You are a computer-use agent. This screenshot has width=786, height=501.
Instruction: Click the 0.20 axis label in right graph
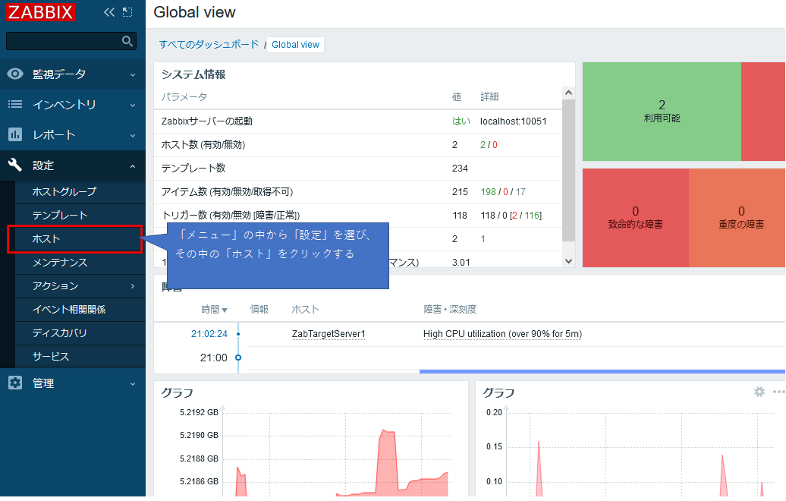494,413
